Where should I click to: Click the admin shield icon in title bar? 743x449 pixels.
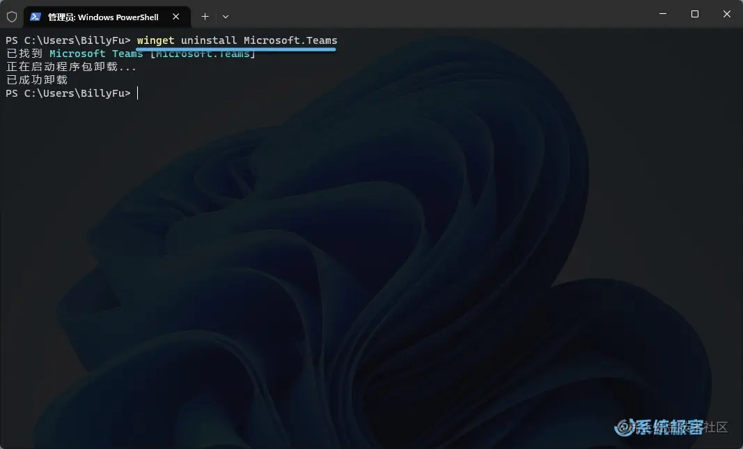point(12,17)
